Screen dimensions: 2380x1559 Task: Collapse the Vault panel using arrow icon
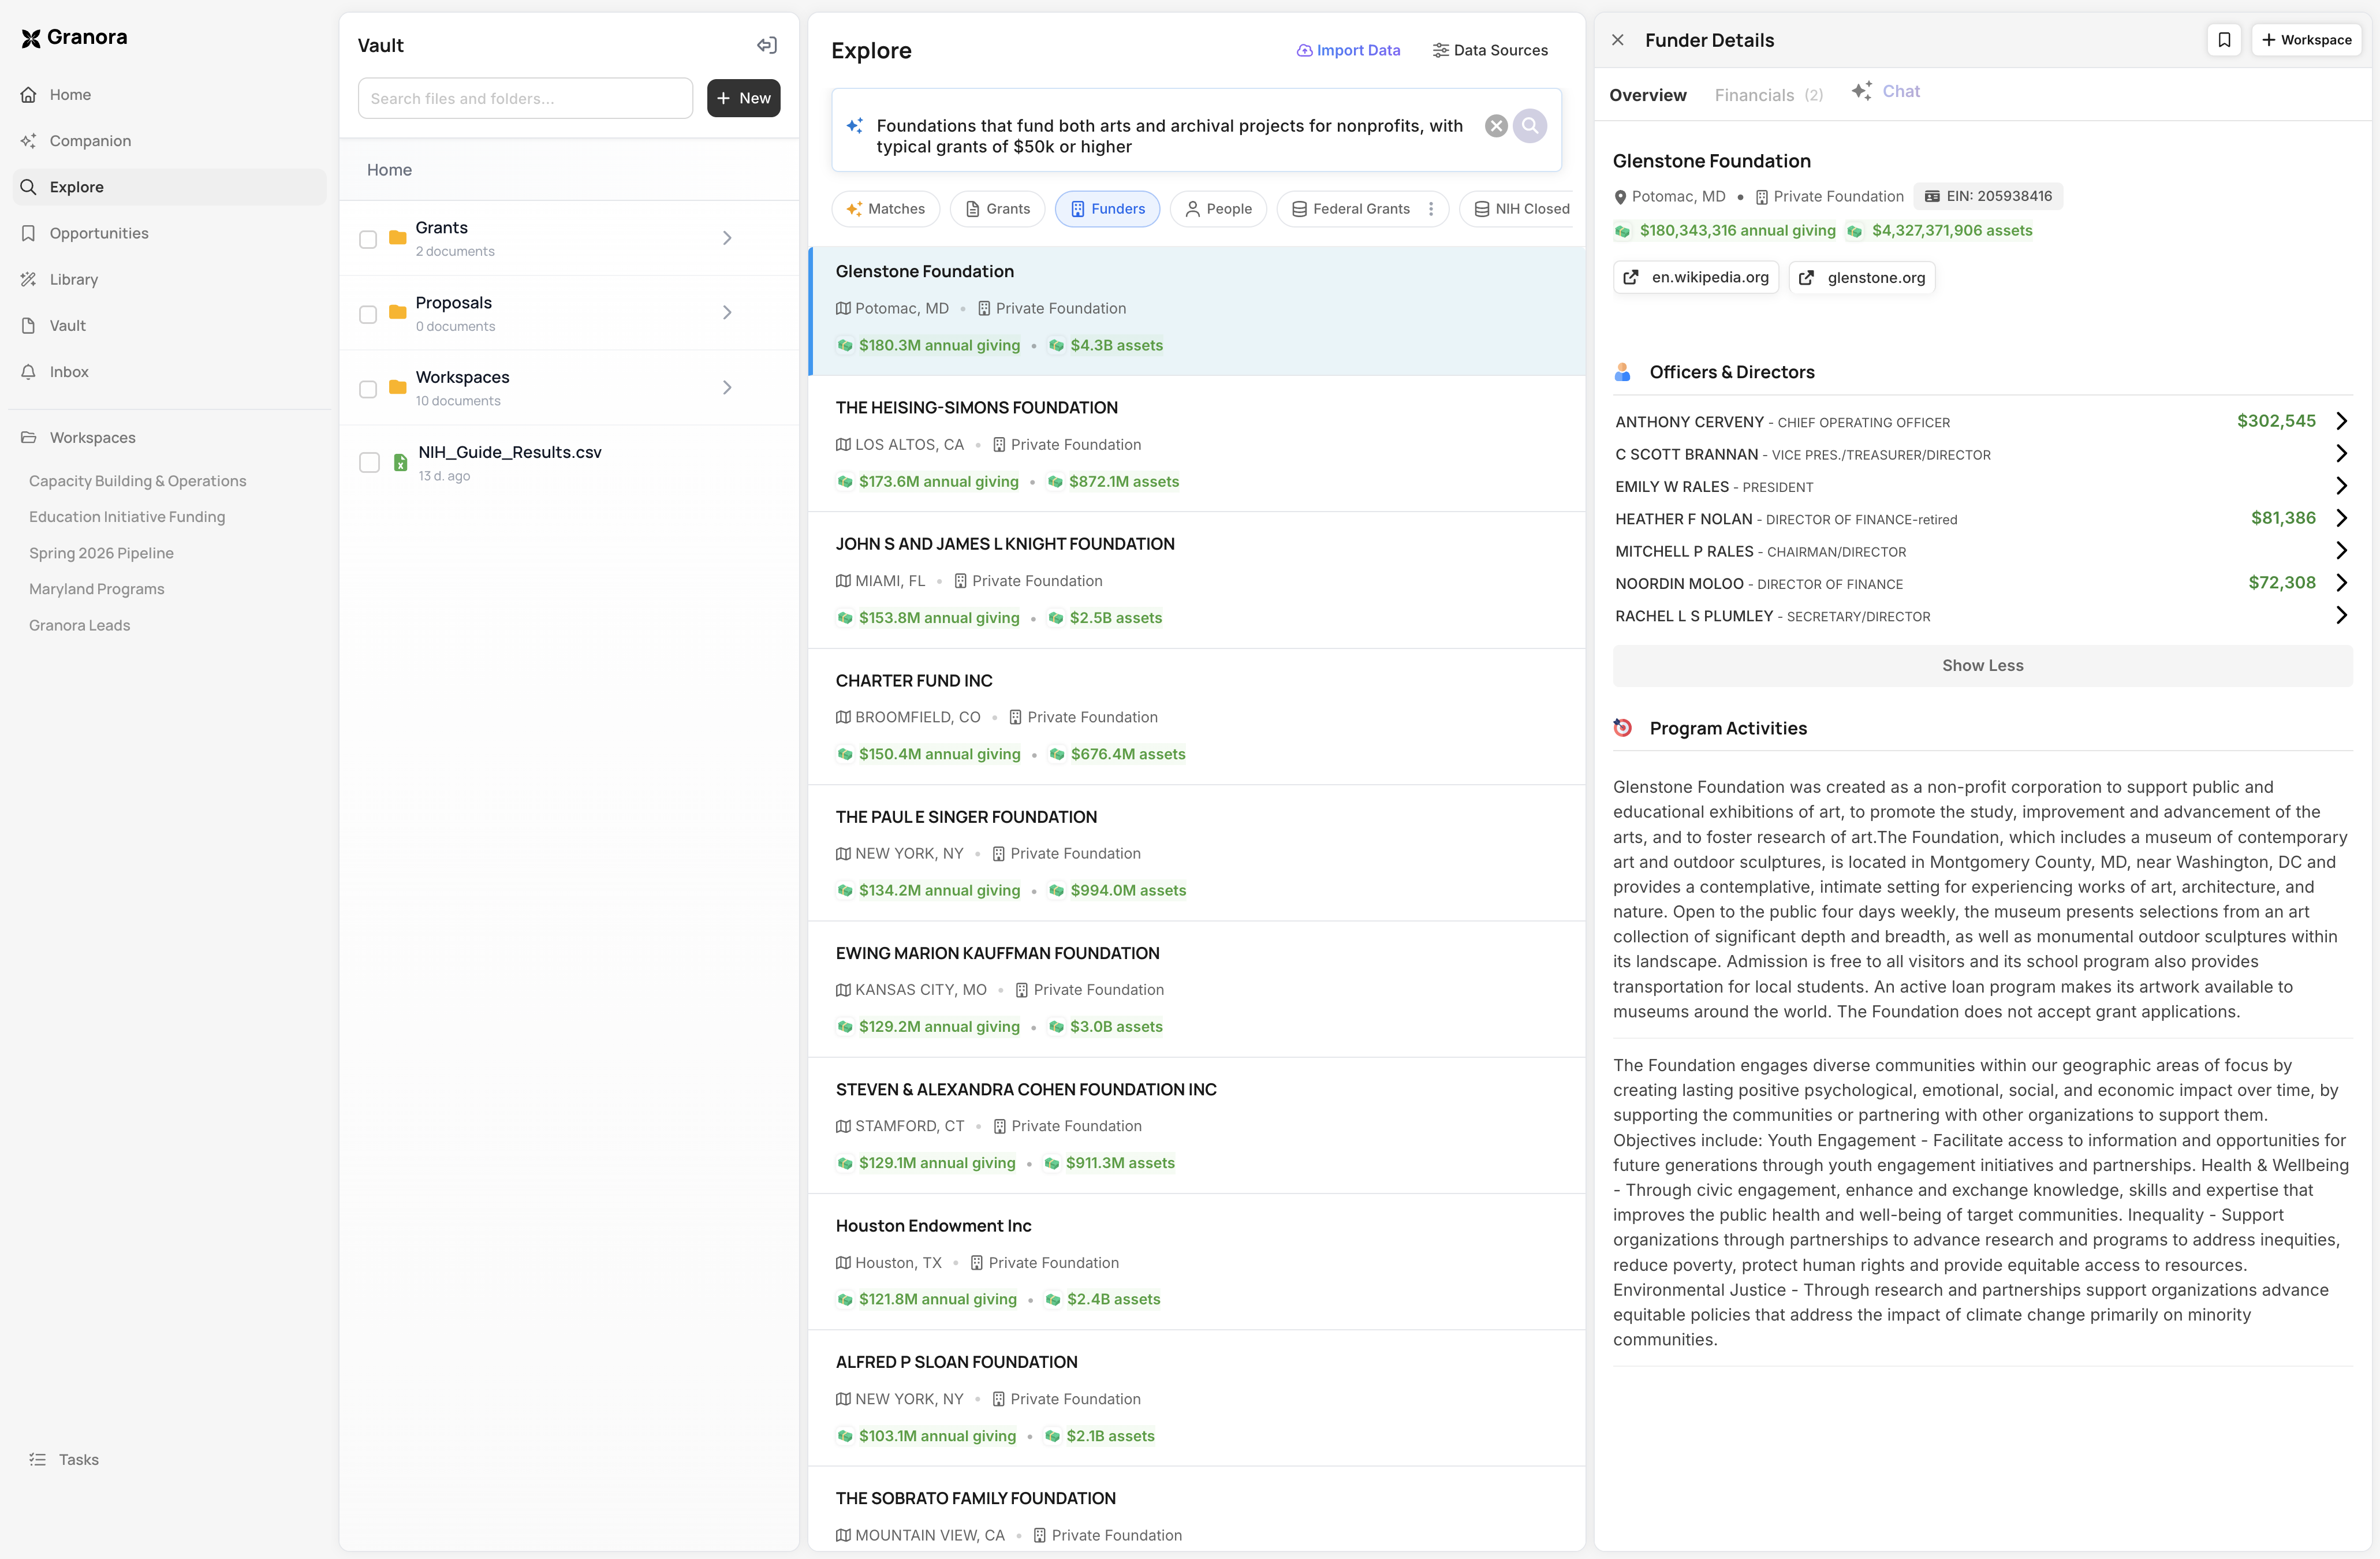[767, 45]
